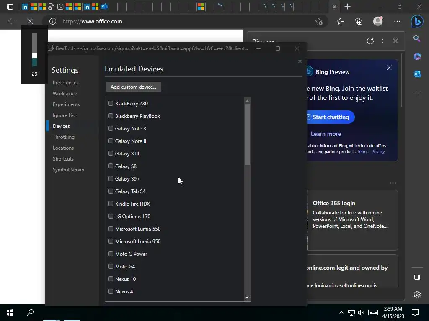The height and width of the screenshot is (321, 429).
Task: Enable Microsoft Lumia 550
Action: 111,229
